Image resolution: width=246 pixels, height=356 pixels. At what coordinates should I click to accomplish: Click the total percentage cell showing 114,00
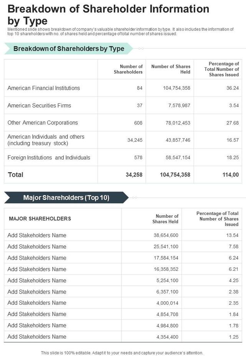click(231, 175)
